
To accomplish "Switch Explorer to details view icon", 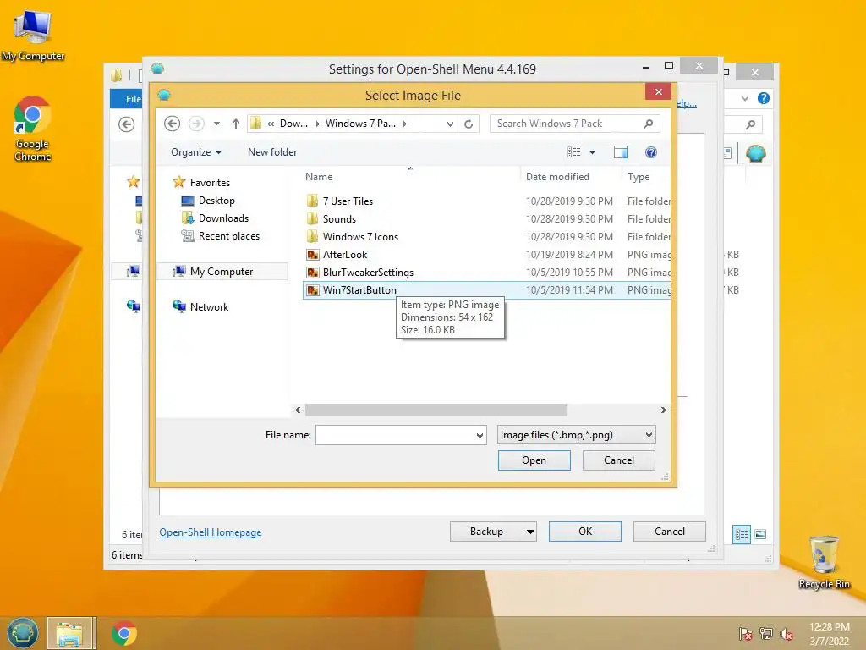I will coord(742,535).
